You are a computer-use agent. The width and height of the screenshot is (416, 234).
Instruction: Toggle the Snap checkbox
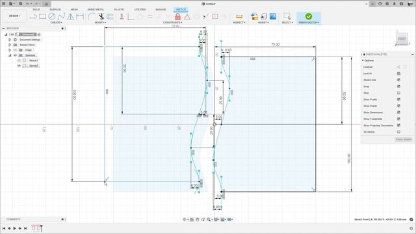398,86
